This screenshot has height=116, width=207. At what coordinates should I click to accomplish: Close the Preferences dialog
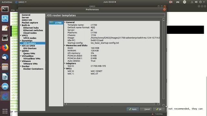point(164,9)
